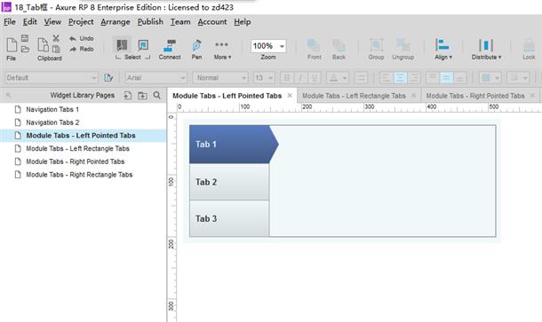The width and height of the screenshot is (542, 322).
Task: Open the Publish menu
Action: pos(150,22)
